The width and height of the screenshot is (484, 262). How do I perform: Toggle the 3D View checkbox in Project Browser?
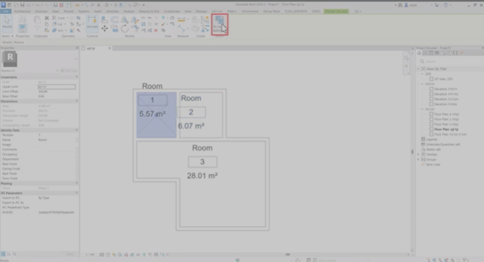(x=432, y=79)
